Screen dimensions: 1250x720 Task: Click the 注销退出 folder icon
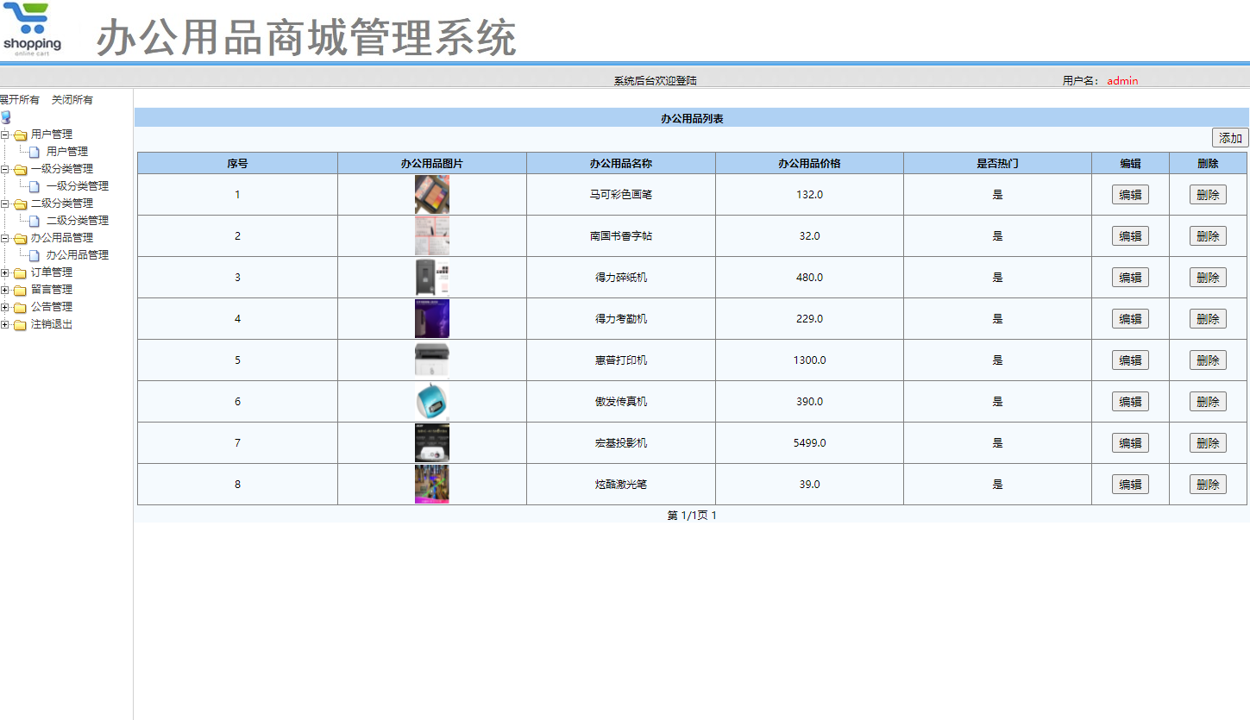tap(19, 323)
